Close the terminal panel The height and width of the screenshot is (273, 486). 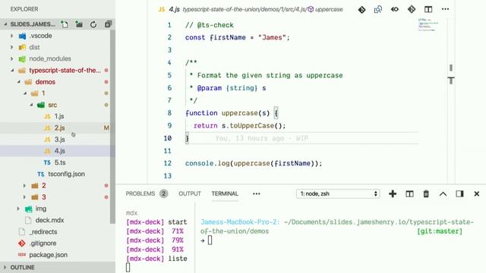pos(477,194)
